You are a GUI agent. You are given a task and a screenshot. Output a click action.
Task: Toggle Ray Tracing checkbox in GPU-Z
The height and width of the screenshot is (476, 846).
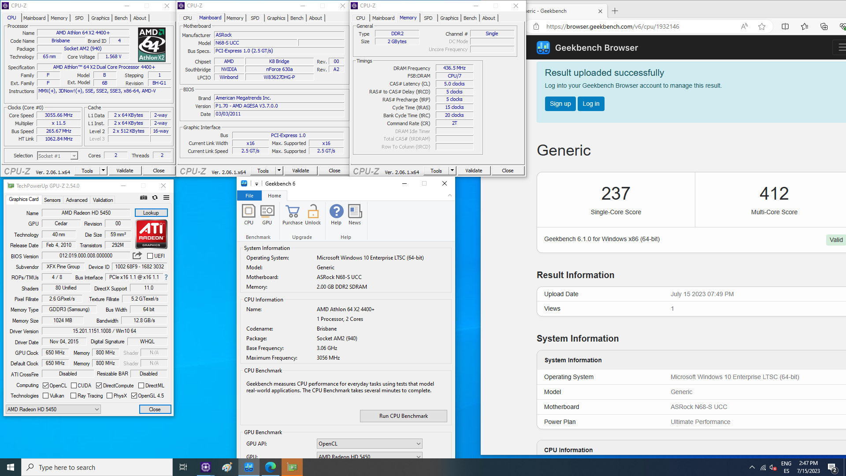click(x=73, y=396)
